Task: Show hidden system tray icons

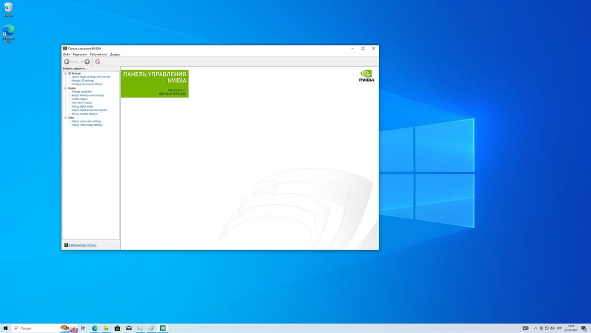Action: [x=535, y=328]
